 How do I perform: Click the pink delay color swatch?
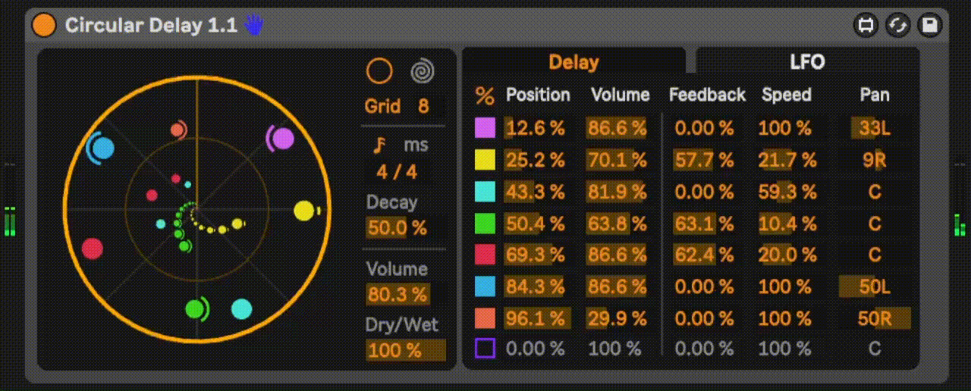pos(485,128)
